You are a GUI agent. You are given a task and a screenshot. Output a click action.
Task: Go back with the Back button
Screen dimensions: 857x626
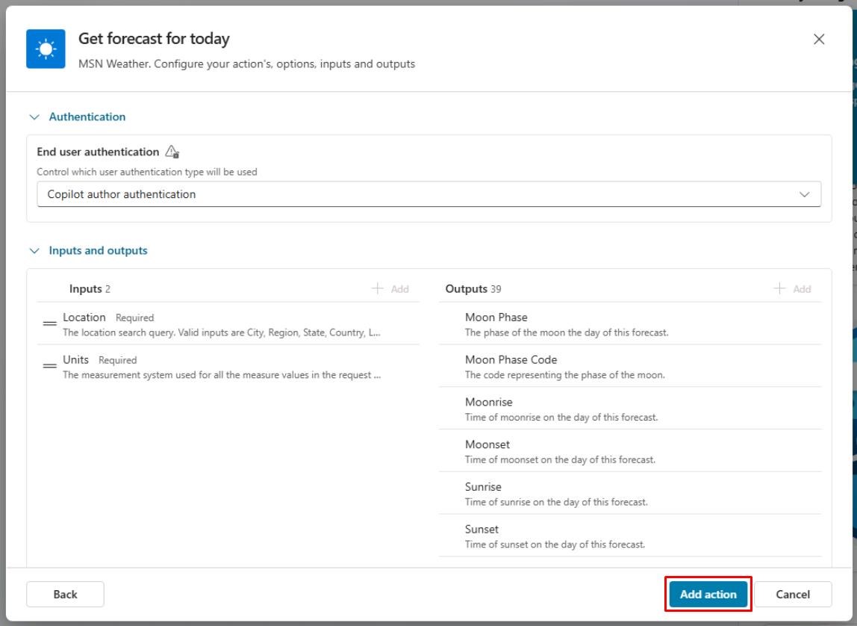(x=65, y=595)
